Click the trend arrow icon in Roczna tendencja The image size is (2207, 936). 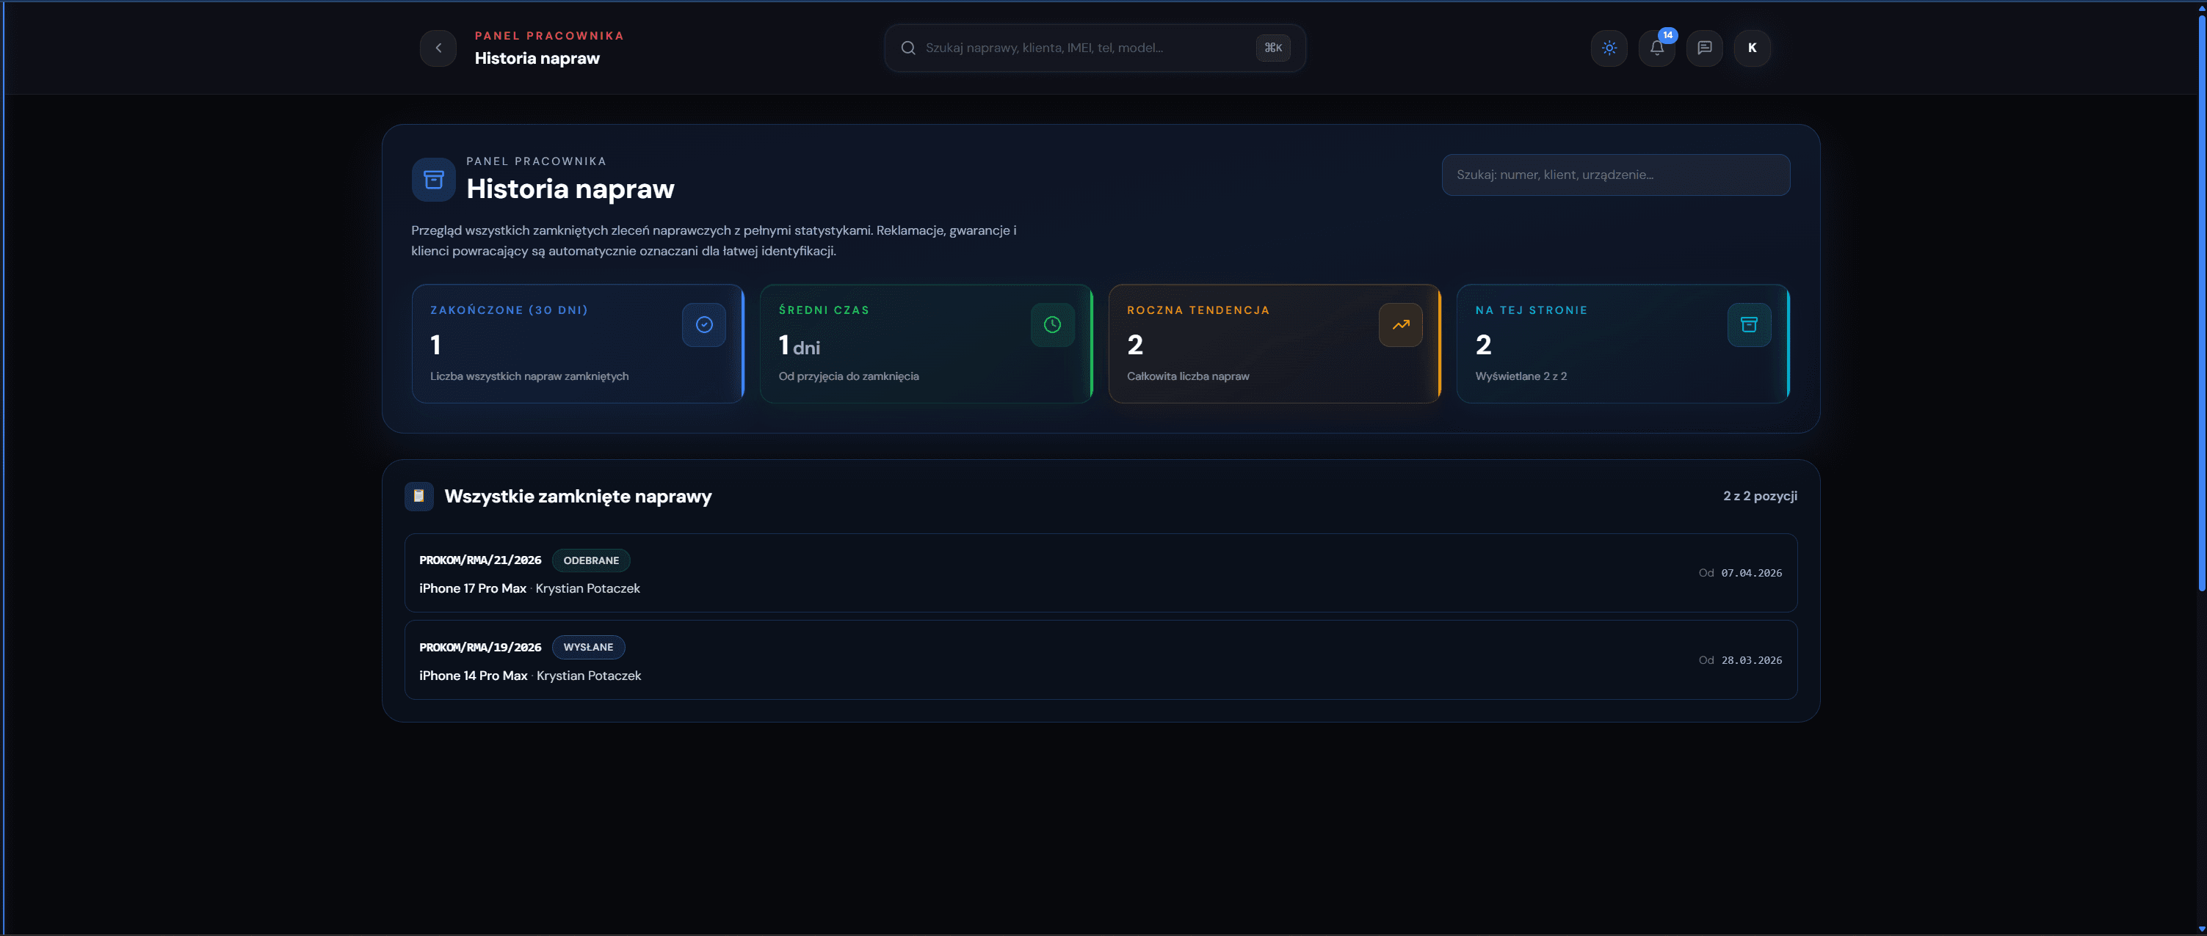click(x=1401, y=324)
